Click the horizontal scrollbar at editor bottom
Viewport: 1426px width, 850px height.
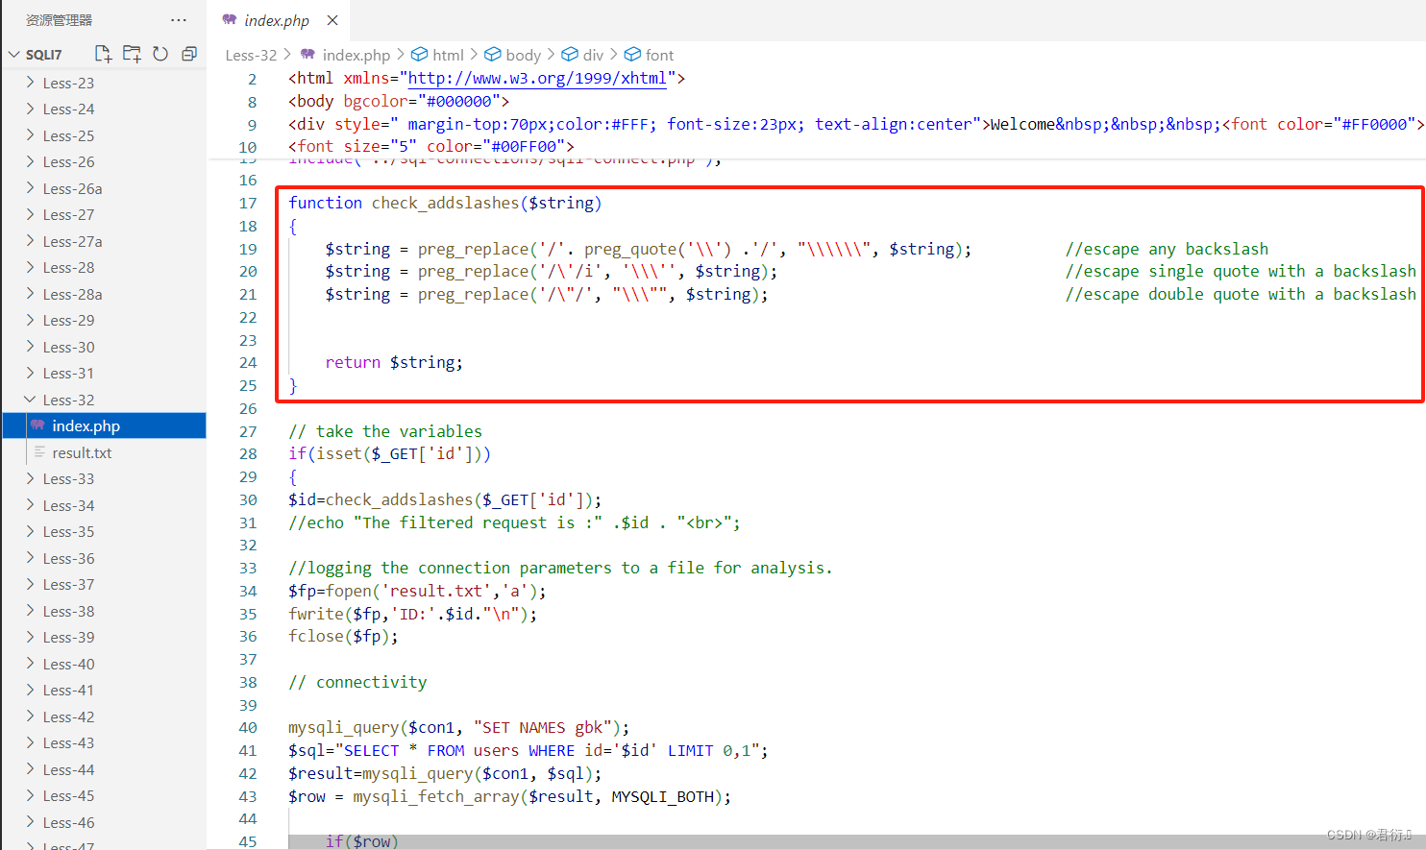tap(855, 841)
